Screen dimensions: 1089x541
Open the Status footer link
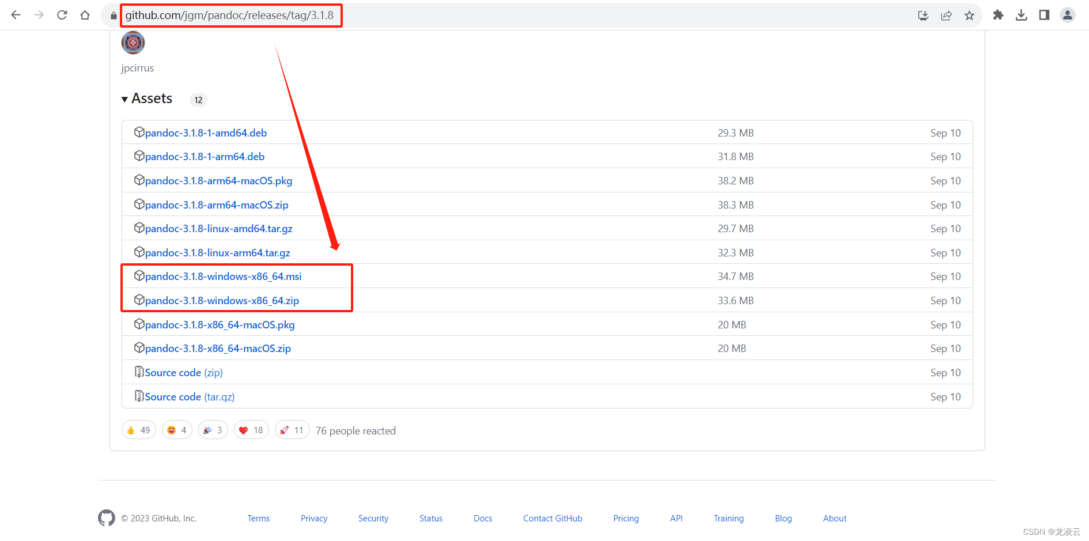431,519
